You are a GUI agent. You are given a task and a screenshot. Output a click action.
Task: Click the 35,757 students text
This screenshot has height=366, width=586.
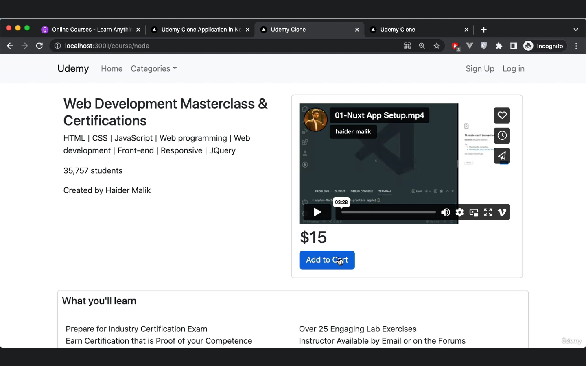(x=93, y=171)
